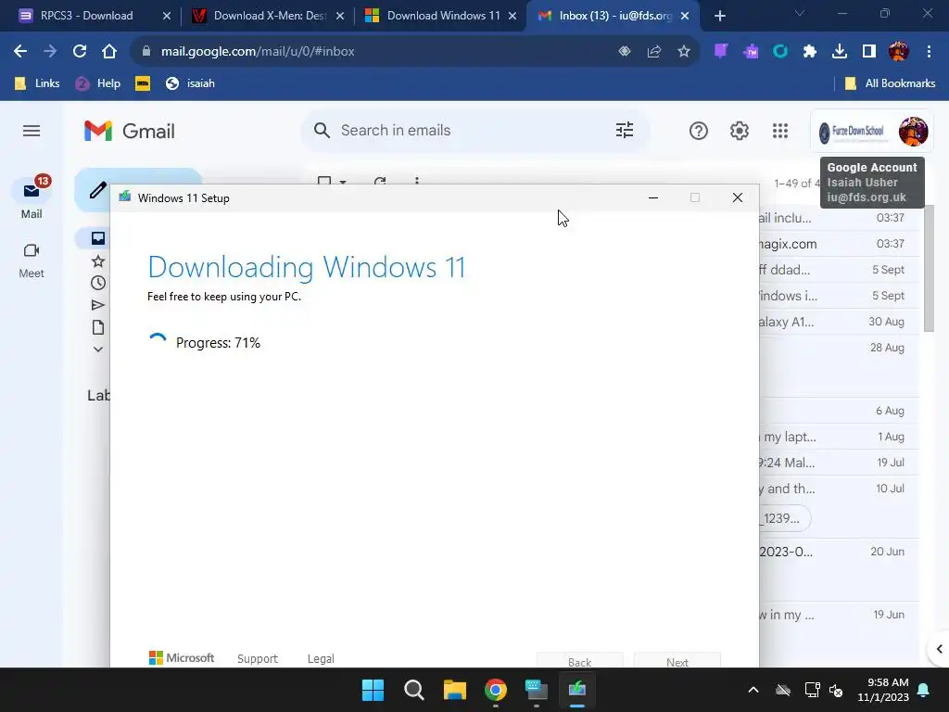949x712 pixels.
Task: Reload the Gmail page
Action: tap(80, 52)
